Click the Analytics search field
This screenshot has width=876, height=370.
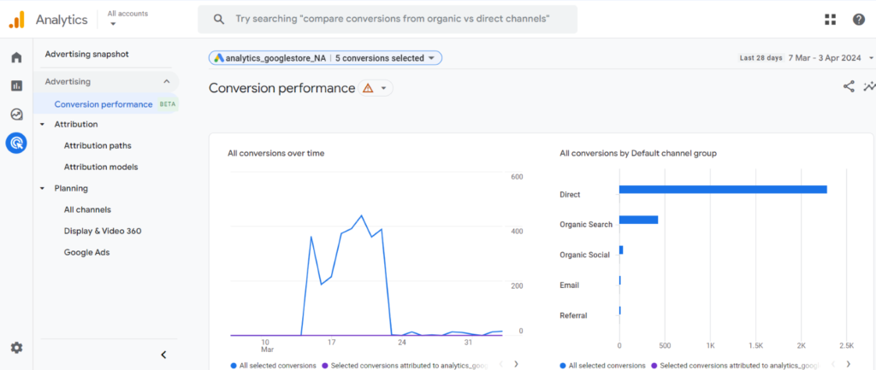[x=387, y=19]
